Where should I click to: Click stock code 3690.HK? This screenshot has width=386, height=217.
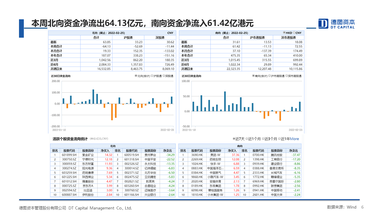click(197, 155)
